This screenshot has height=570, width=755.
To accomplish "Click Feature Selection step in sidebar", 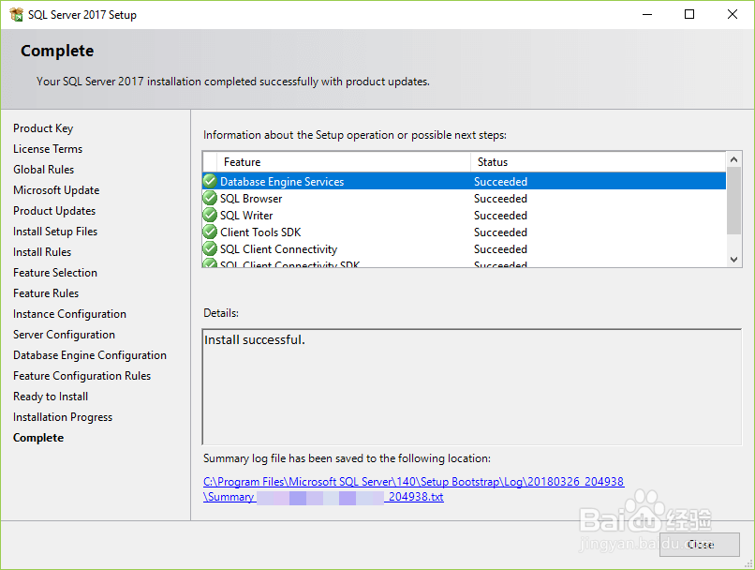I will tap(55, 273).
